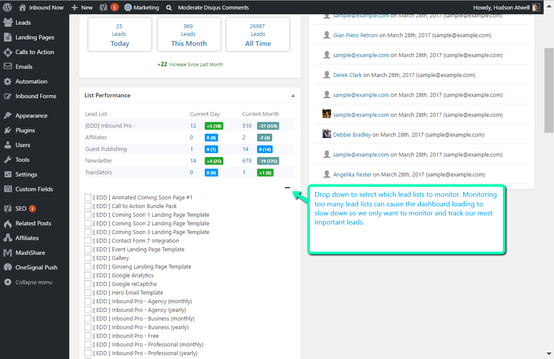Click the Affiliates network icon in sidebar

(x=8, y=238)
